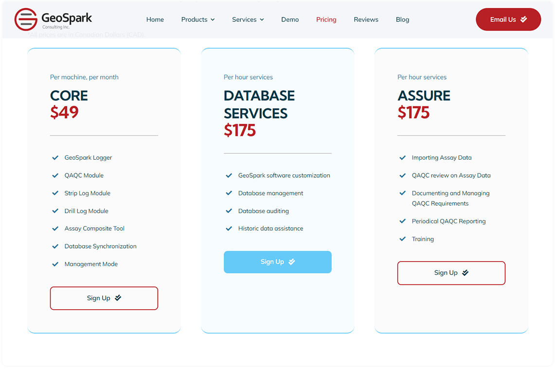The width and height of the screenshot is (555, 369).
Task: Click the checkmark beside GeoSpark software customization
Action: coord(229,175)
